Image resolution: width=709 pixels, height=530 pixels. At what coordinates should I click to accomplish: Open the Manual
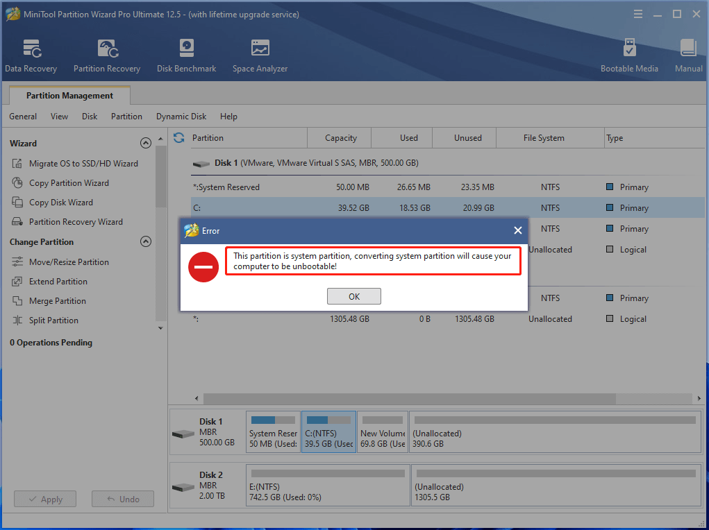coord(689,56)
